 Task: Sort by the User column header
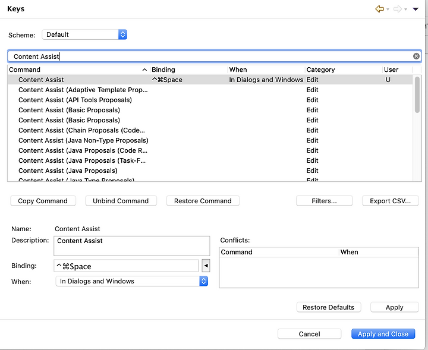coord(397,70)
